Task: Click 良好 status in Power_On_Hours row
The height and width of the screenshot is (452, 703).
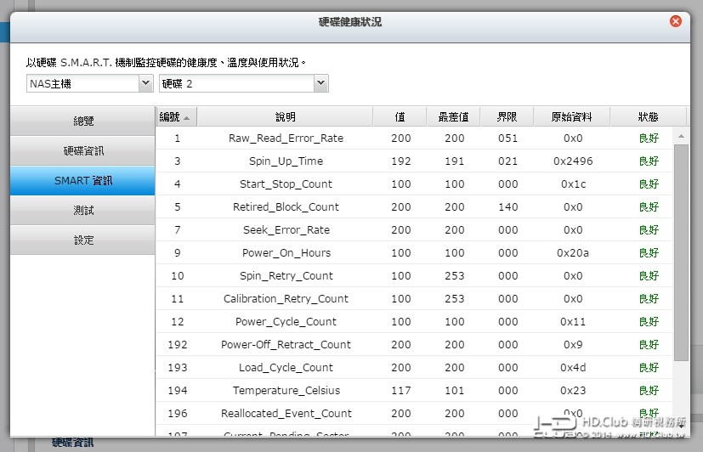Action: pos(649,252)
